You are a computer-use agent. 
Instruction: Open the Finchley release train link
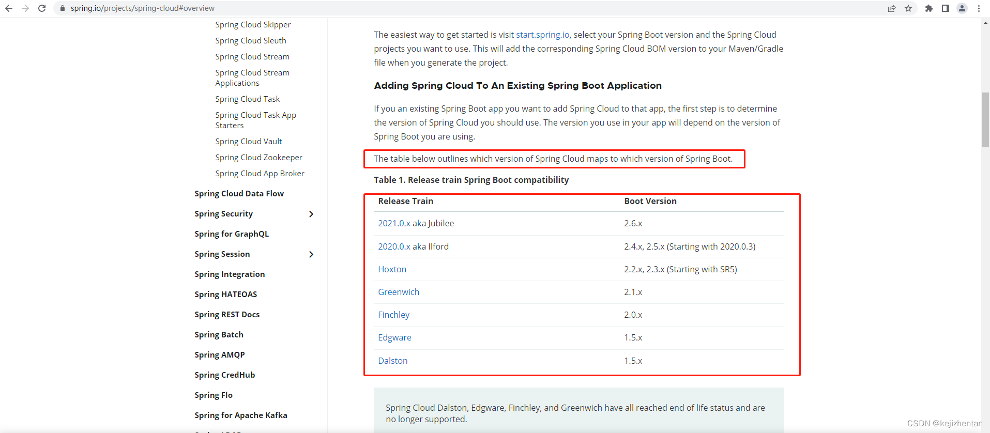(394, 315)
